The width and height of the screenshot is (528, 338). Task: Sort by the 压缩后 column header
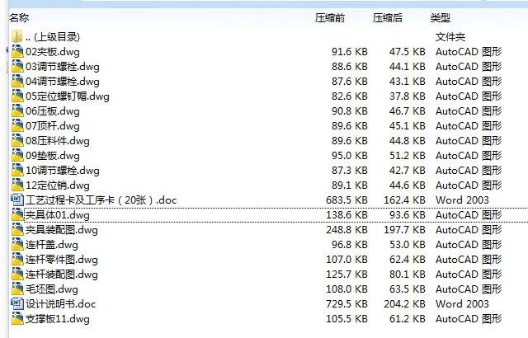[x=388, y=17]
